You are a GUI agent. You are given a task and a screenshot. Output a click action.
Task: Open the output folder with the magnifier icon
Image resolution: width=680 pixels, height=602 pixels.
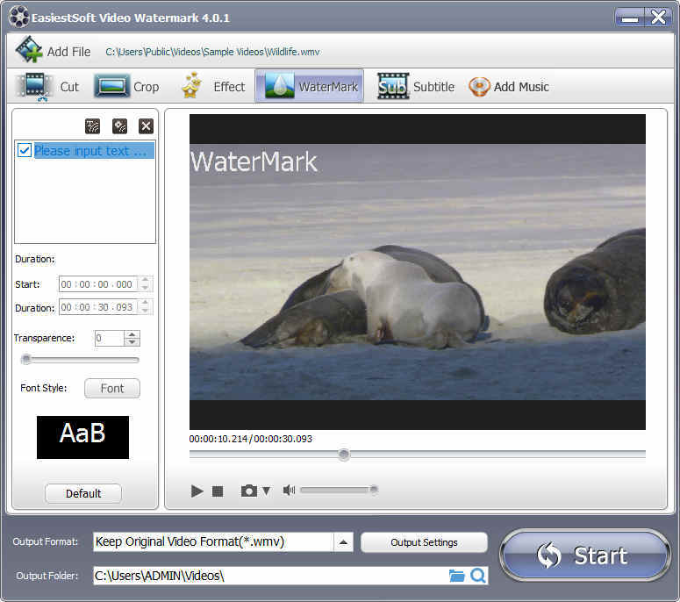click(x=478, y=576)
